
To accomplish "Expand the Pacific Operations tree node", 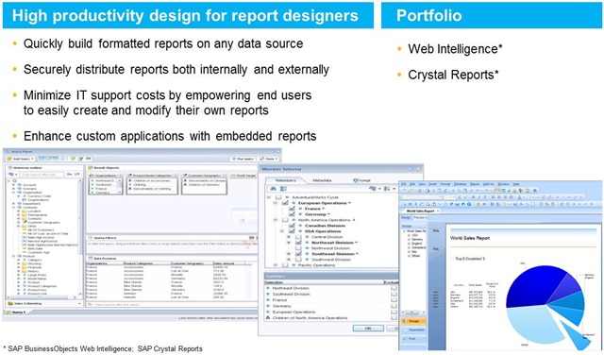I will click(276, 265).
